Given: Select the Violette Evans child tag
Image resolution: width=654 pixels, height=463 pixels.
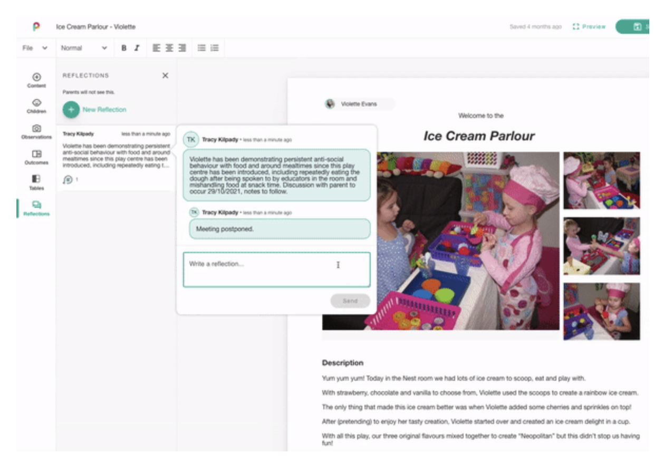Looking at the screenshot, I should (359, 104).
